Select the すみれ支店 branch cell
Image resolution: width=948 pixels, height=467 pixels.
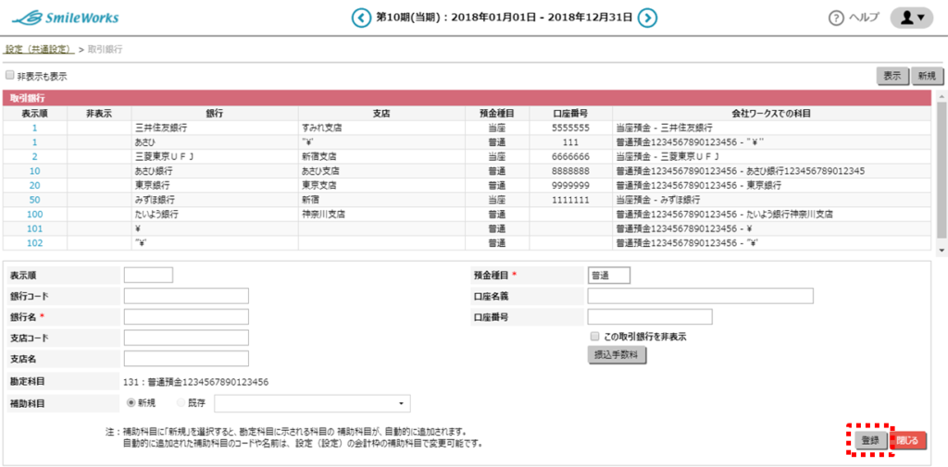[381, 128]
